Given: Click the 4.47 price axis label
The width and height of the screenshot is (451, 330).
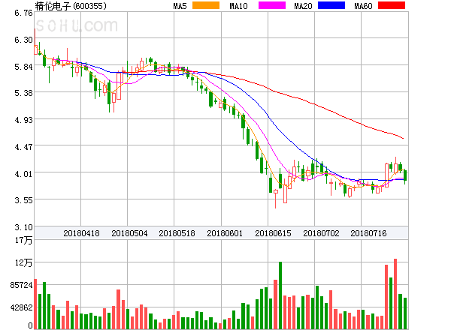Looking at the screenshot, I should coord(23,147).
